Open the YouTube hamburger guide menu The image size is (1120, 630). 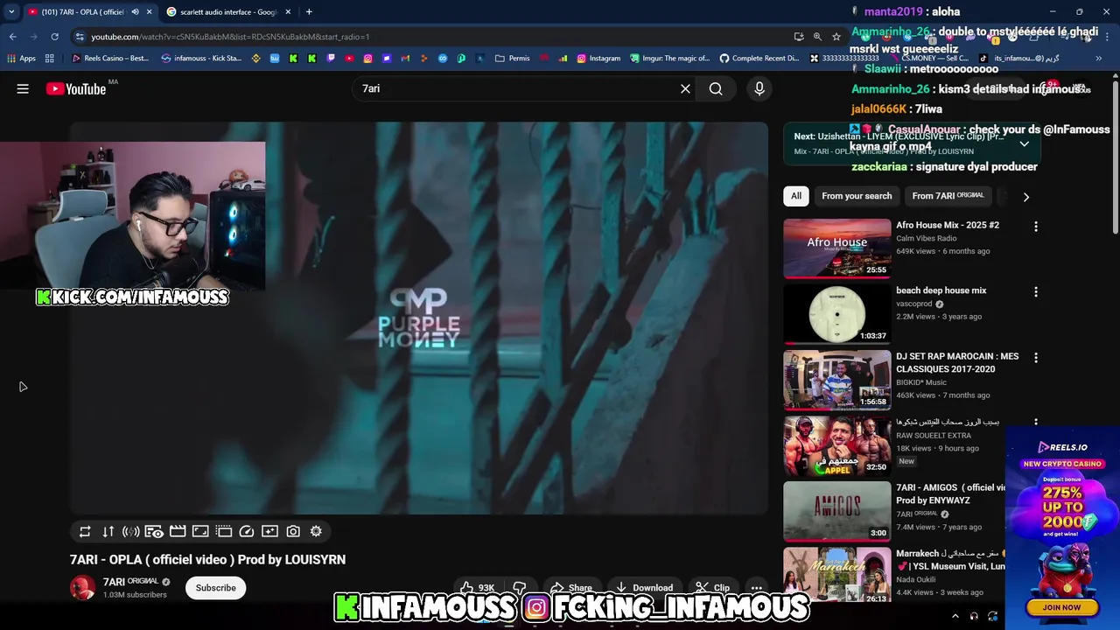tap(23, 88)
